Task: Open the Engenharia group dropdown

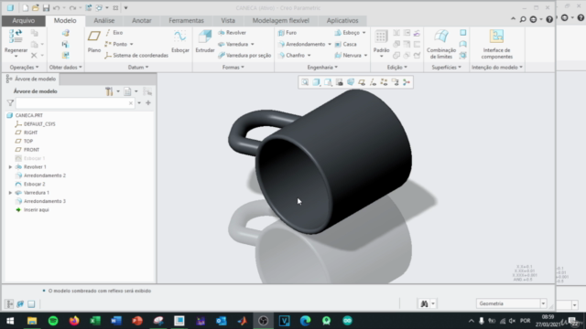Action: pyautogui.click(x=322, y=67)
